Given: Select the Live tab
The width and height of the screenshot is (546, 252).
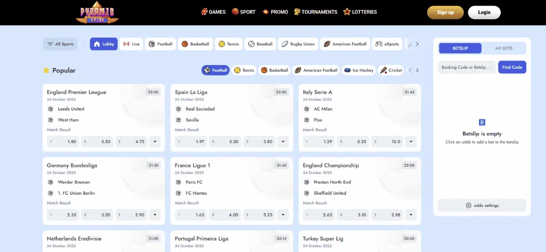Looking at the screenshot, I should click(x=131, y=44).
